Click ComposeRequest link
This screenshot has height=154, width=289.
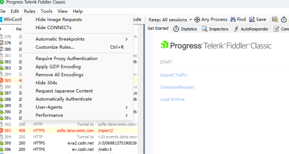(177, 87)
